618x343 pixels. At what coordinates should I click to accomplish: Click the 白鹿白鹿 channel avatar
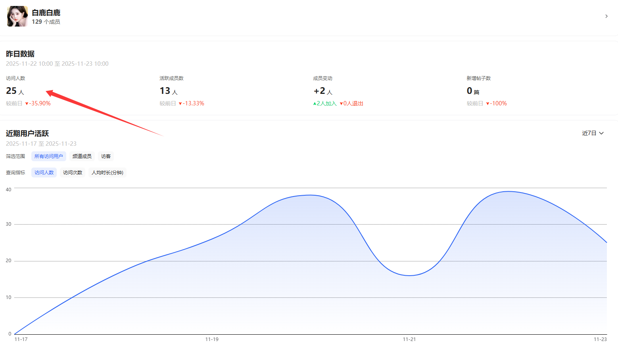pos(17,16)
